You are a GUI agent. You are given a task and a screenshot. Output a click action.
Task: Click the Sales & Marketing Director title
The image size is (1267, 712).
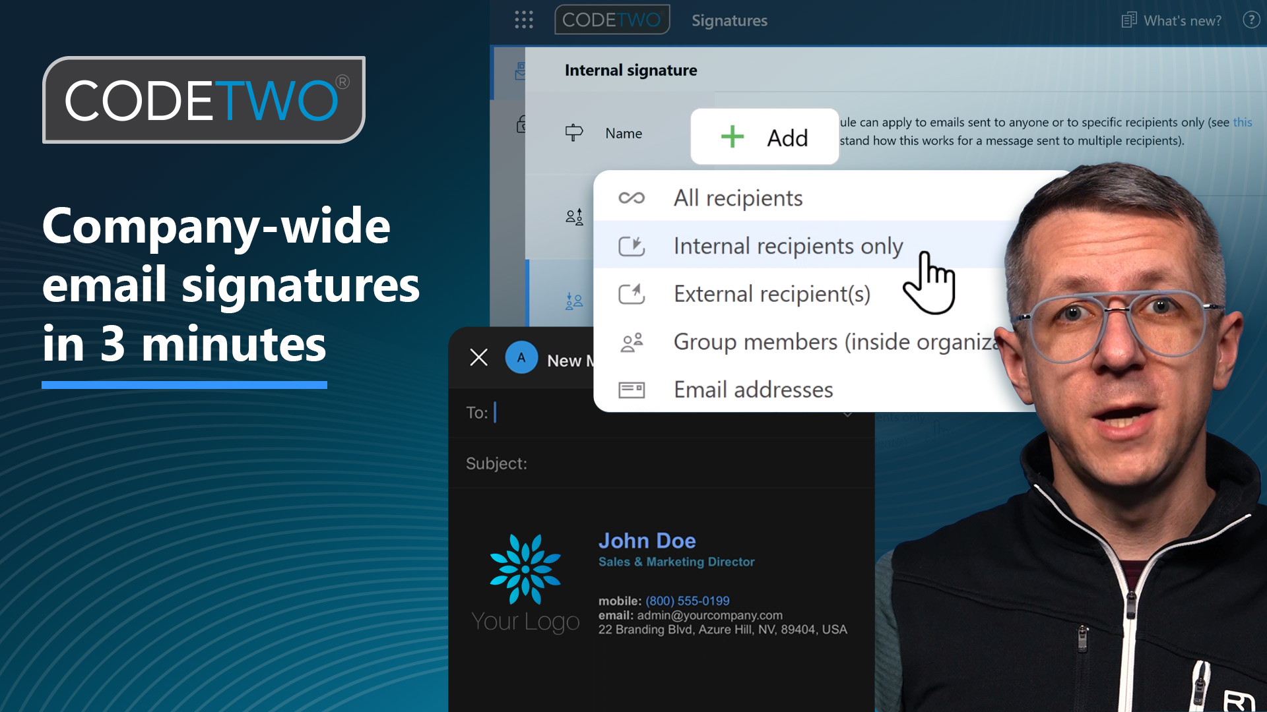[676, 562]
